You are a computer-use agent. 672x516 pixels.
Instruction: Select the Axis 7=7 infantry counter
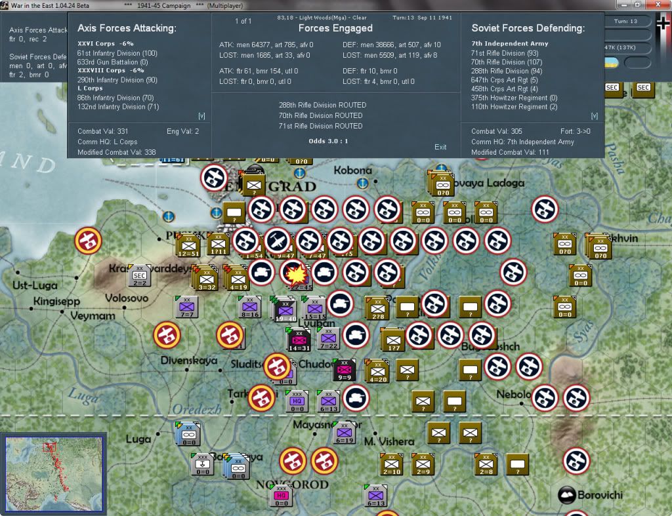[187, 307]
